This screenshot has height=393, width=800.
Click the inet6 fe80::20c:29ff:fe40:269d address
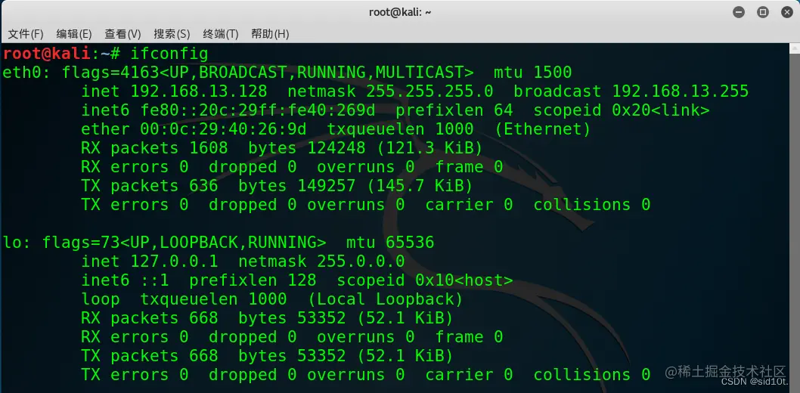258,110
